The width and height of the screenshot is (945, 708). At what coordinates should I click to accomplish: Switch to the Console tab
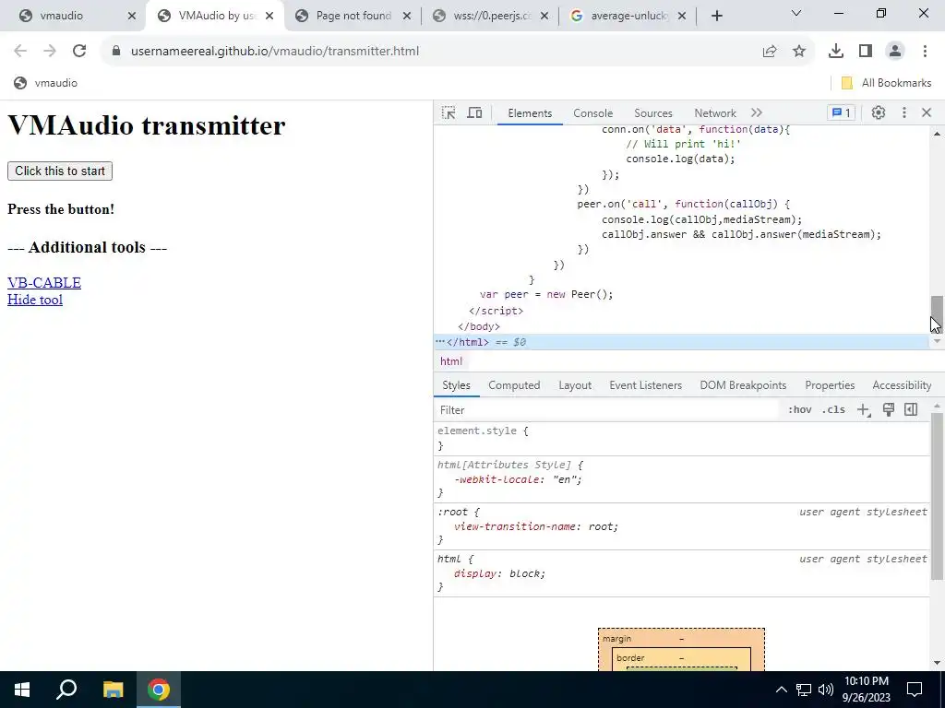click(x=592, y=113)
